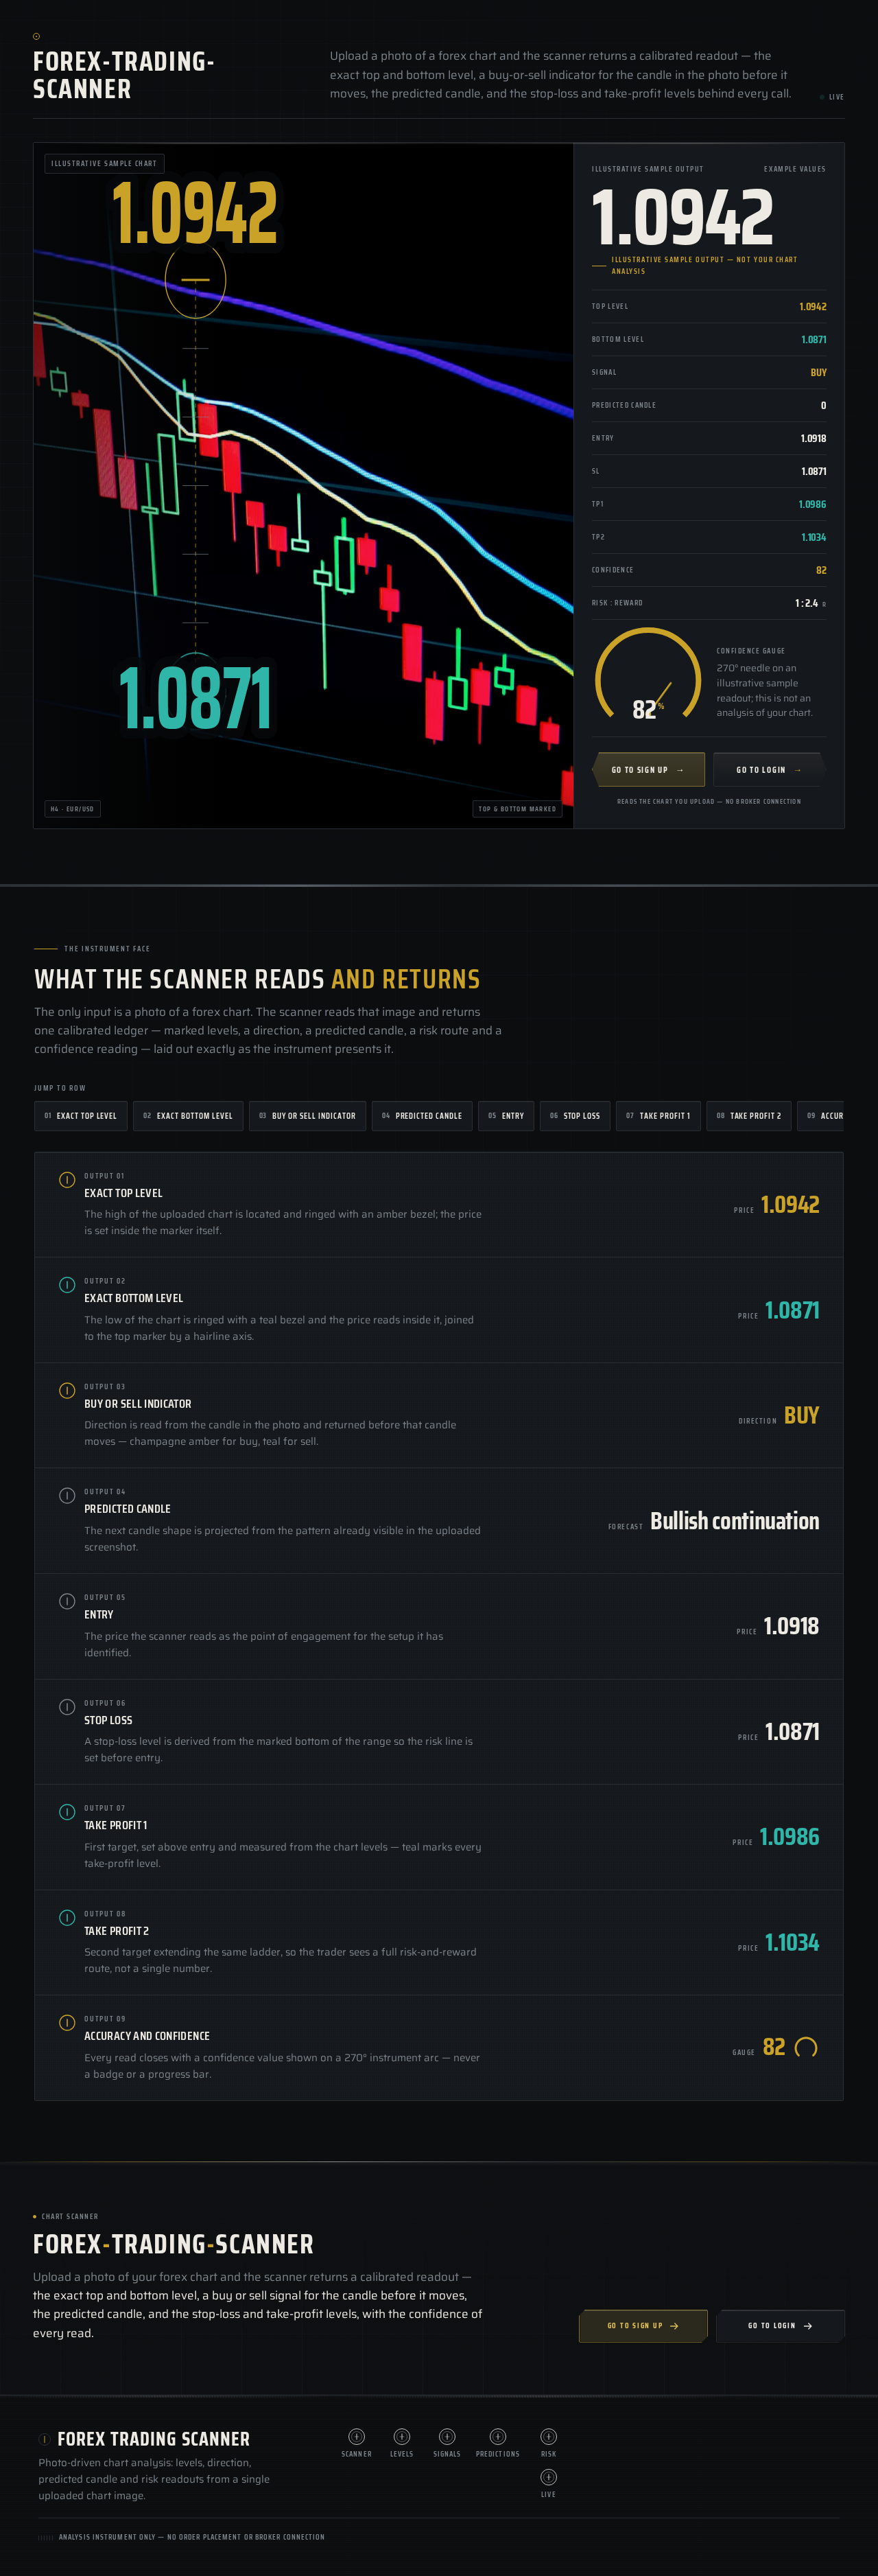Click the 'Bullish continuation' forecast value
The image size is (878, 2576).
pos(734,1521)
